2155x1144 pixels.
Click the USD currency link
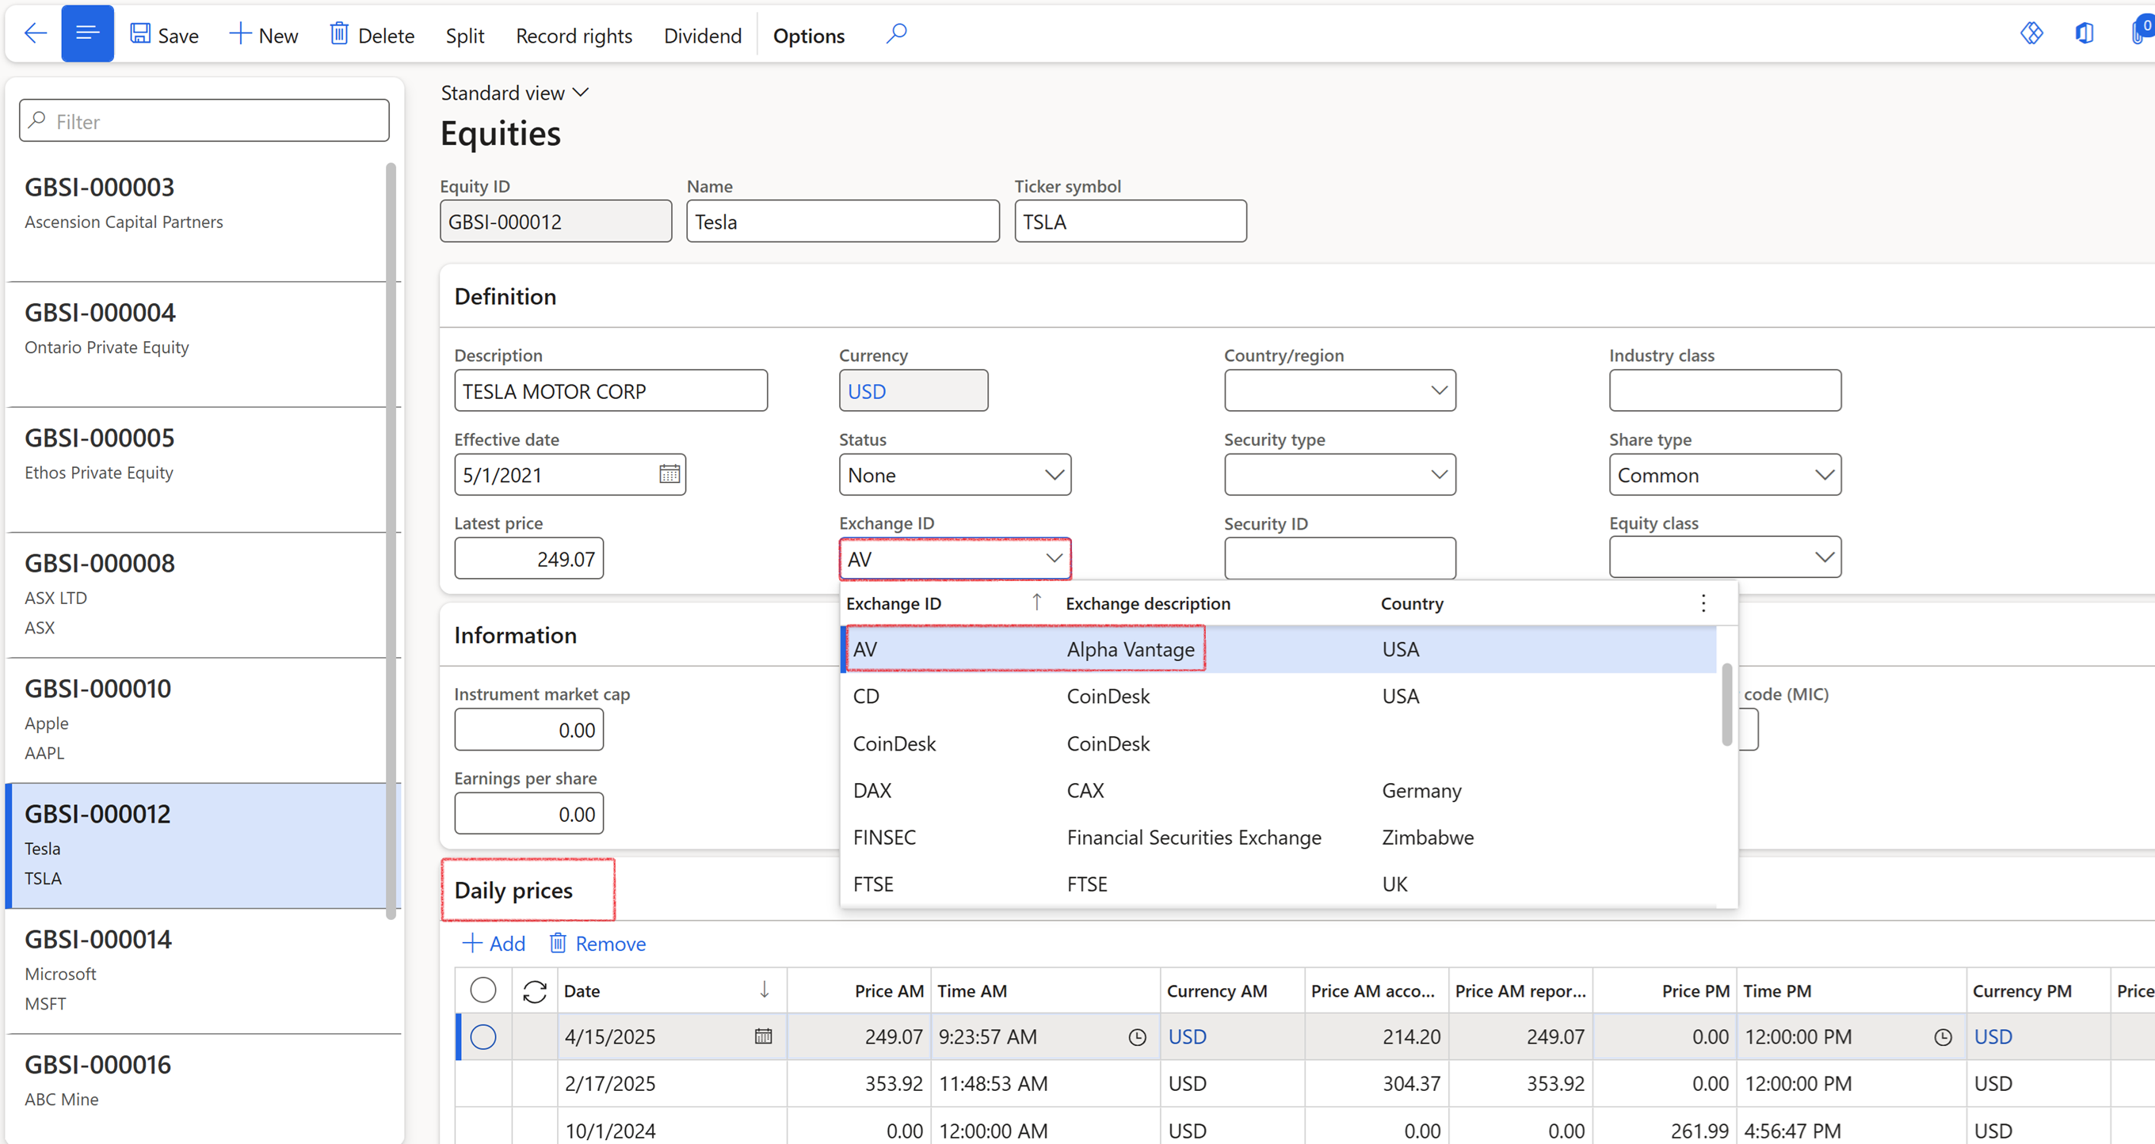[x=867, y=391]
